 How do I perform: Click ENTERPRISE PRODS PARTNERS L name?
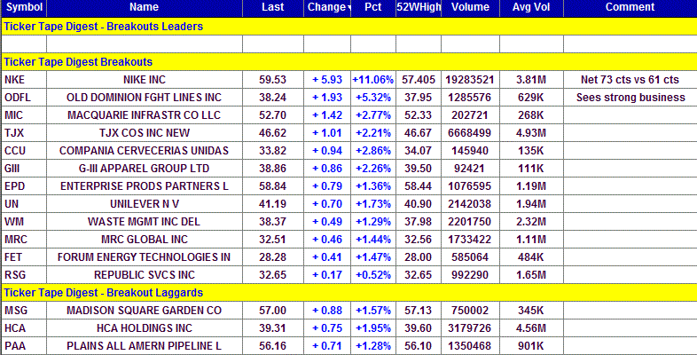coord(144,186)
